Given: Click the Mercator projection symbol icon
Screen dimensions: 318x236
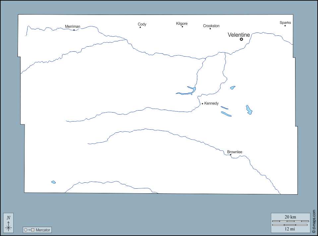Looking at the screenshot, I should coord(29,230).
